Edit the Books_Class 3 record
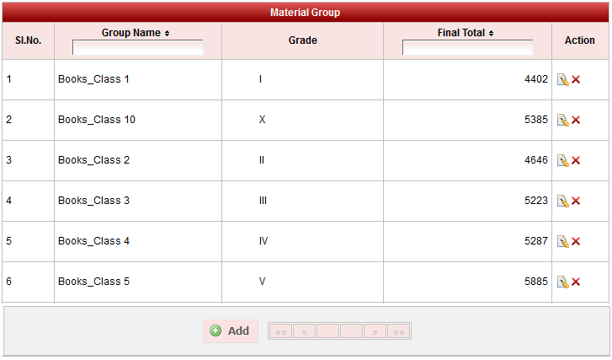The image size is (612, 360). [x=562, y=201]
